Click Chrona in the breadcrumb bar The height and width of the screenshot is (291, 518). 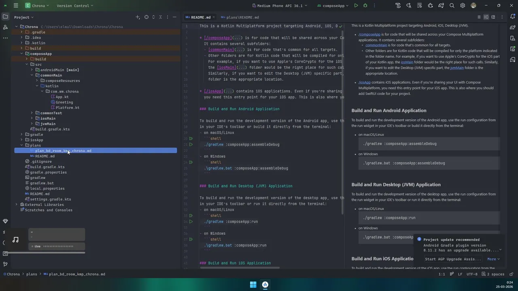click(11, 274)
